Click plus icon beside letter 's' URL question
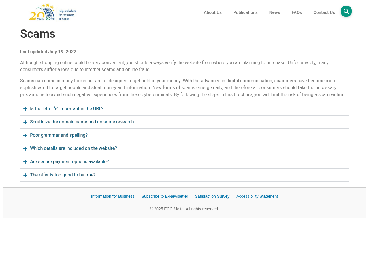 coord(25,109)
